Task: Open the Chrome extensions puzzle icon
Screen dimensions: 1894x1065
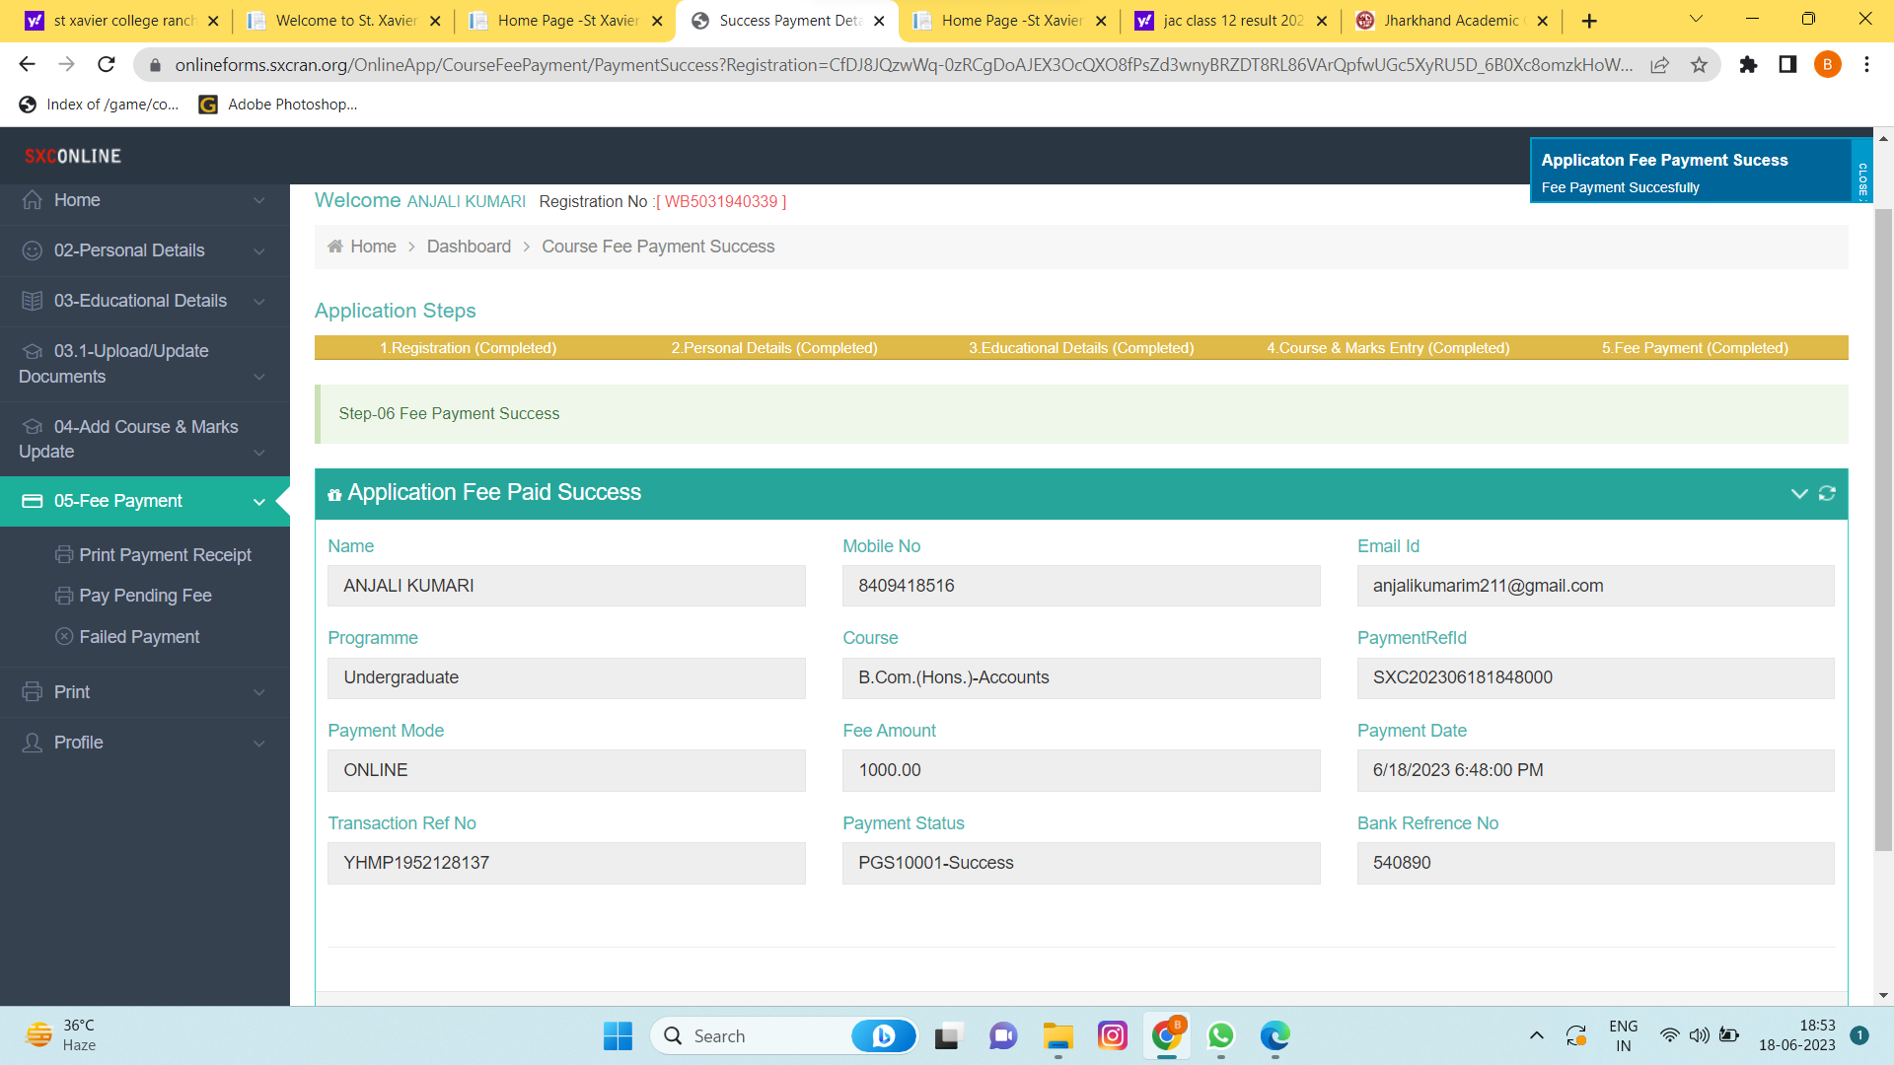Action: 1748,65
